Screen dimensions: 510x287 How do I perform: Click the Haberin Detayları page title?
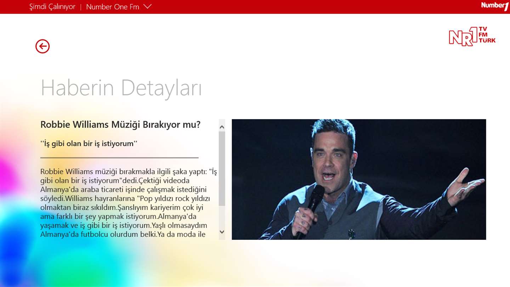121,88
